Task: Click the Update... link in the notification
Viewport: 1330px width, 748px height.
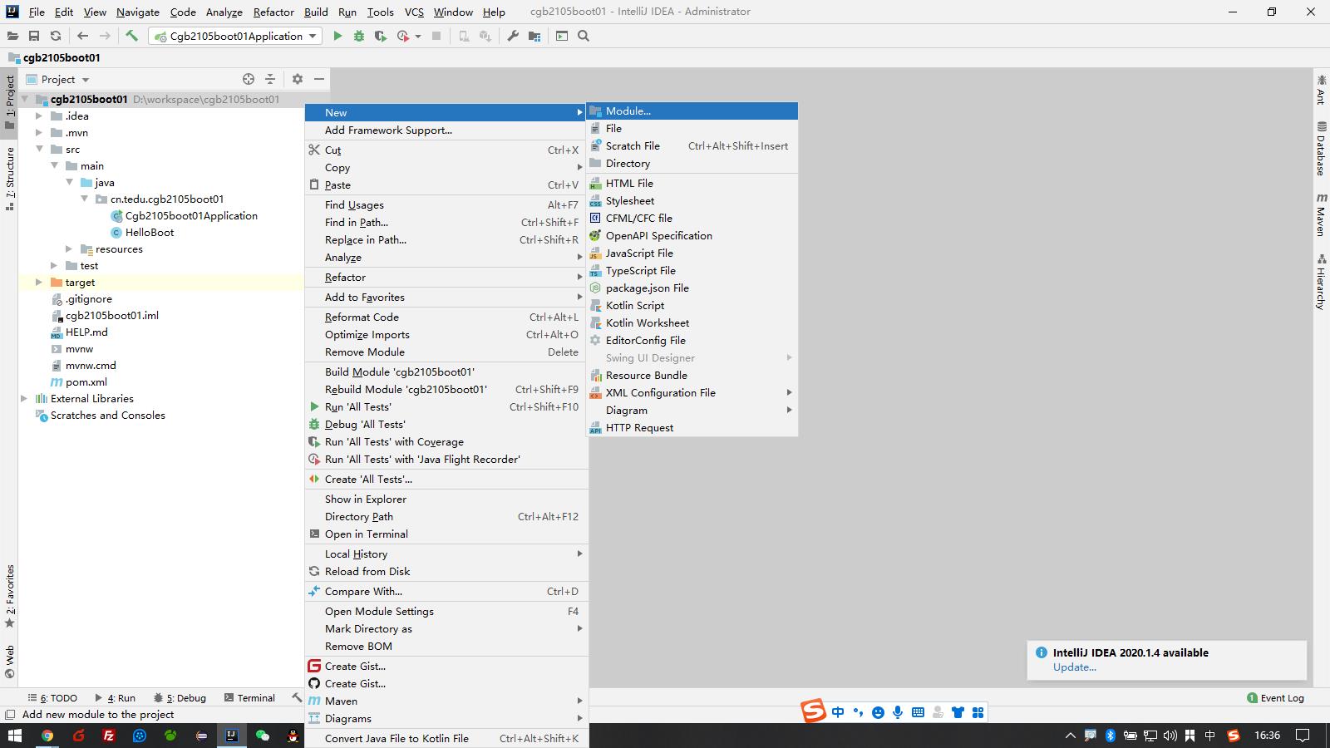Action: [1074, 667]
